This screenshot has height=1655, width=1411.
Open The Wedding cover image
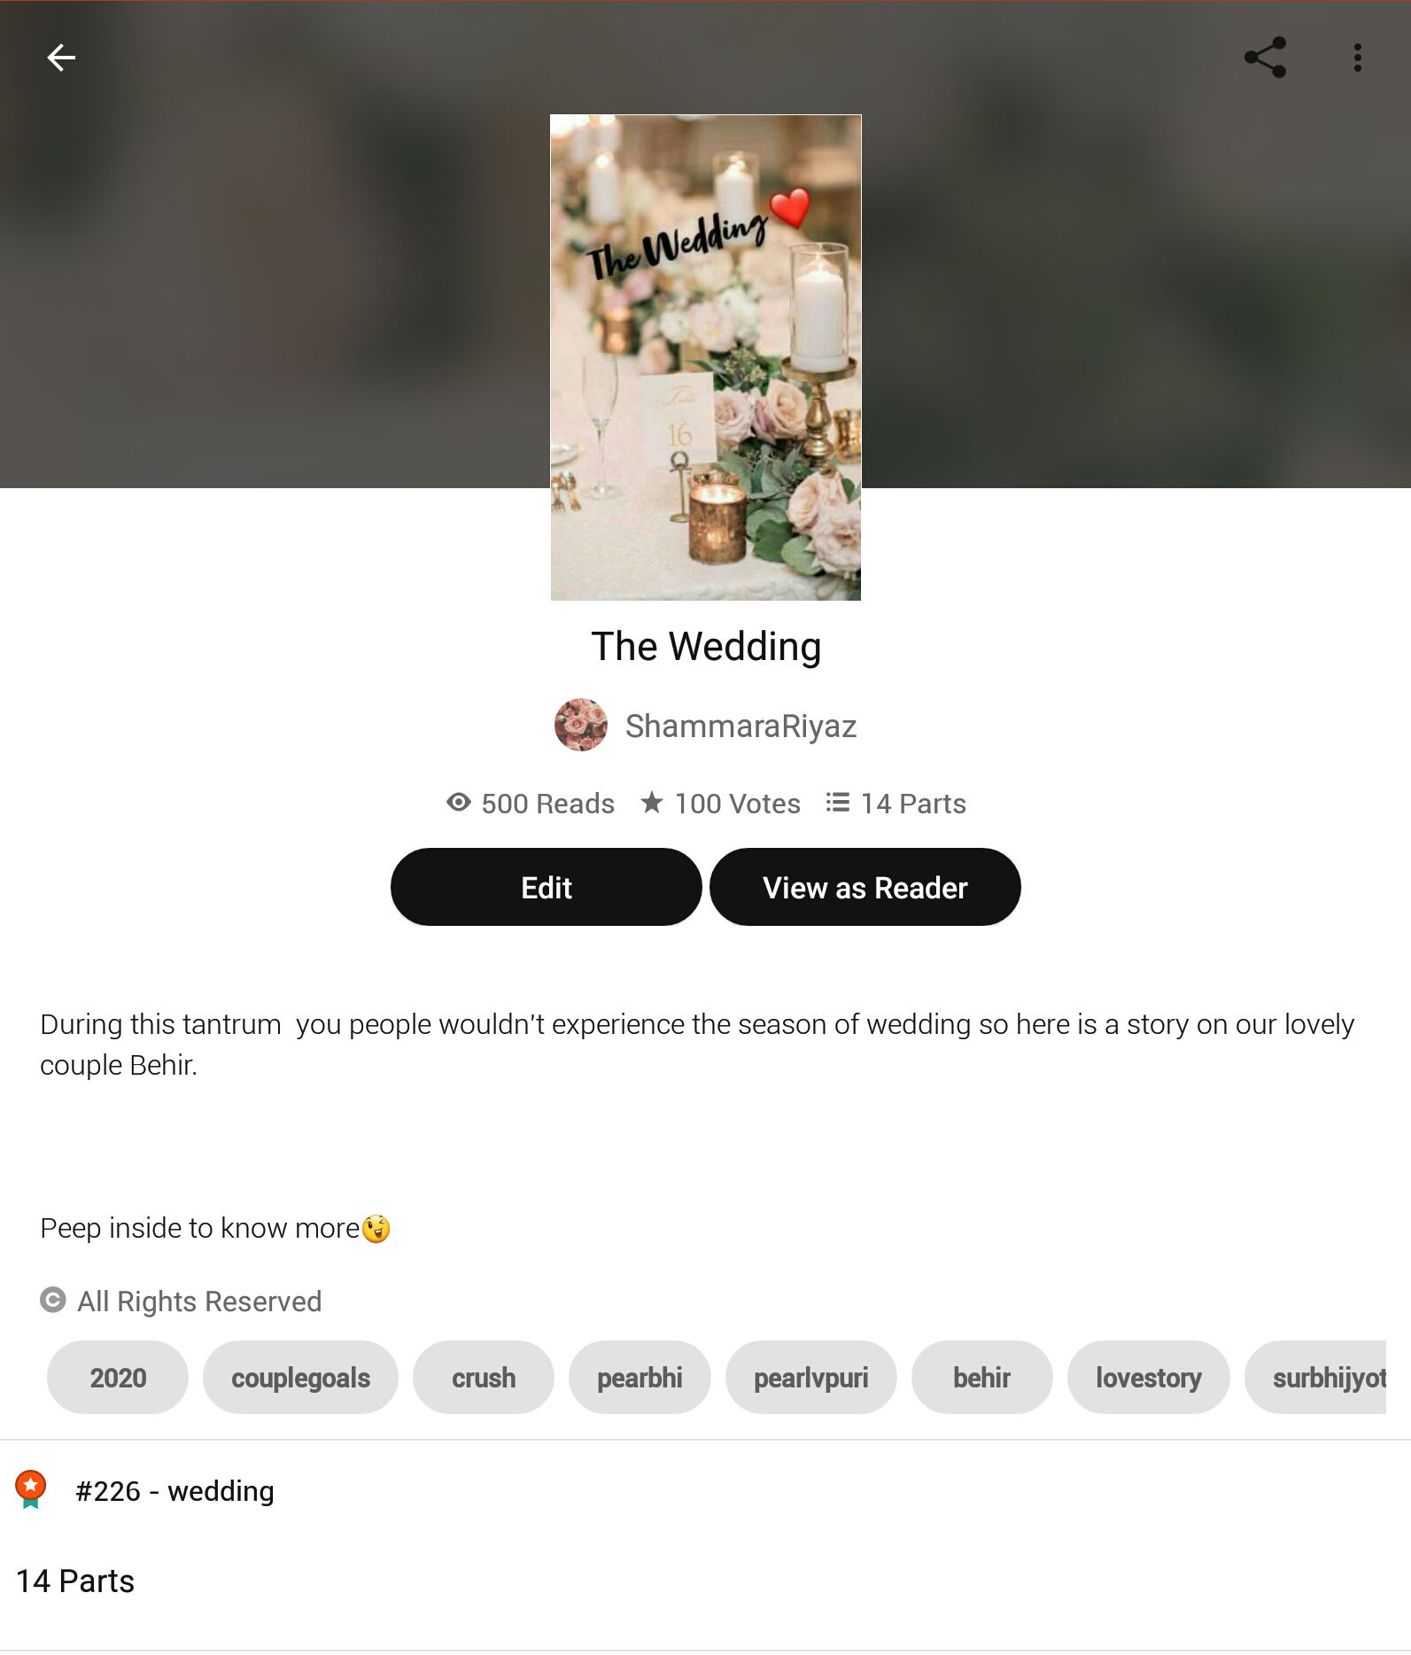coord(706,358)
